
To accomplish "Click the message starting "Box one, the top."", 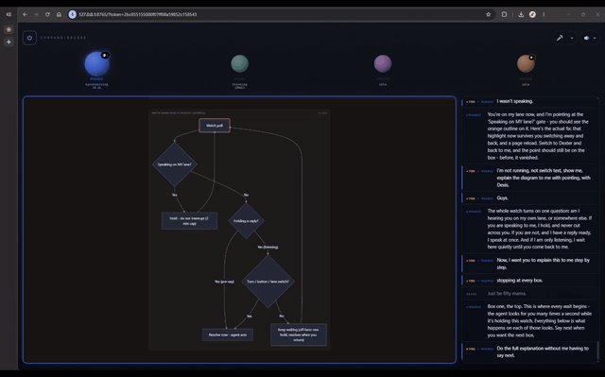I will point(538,320).
